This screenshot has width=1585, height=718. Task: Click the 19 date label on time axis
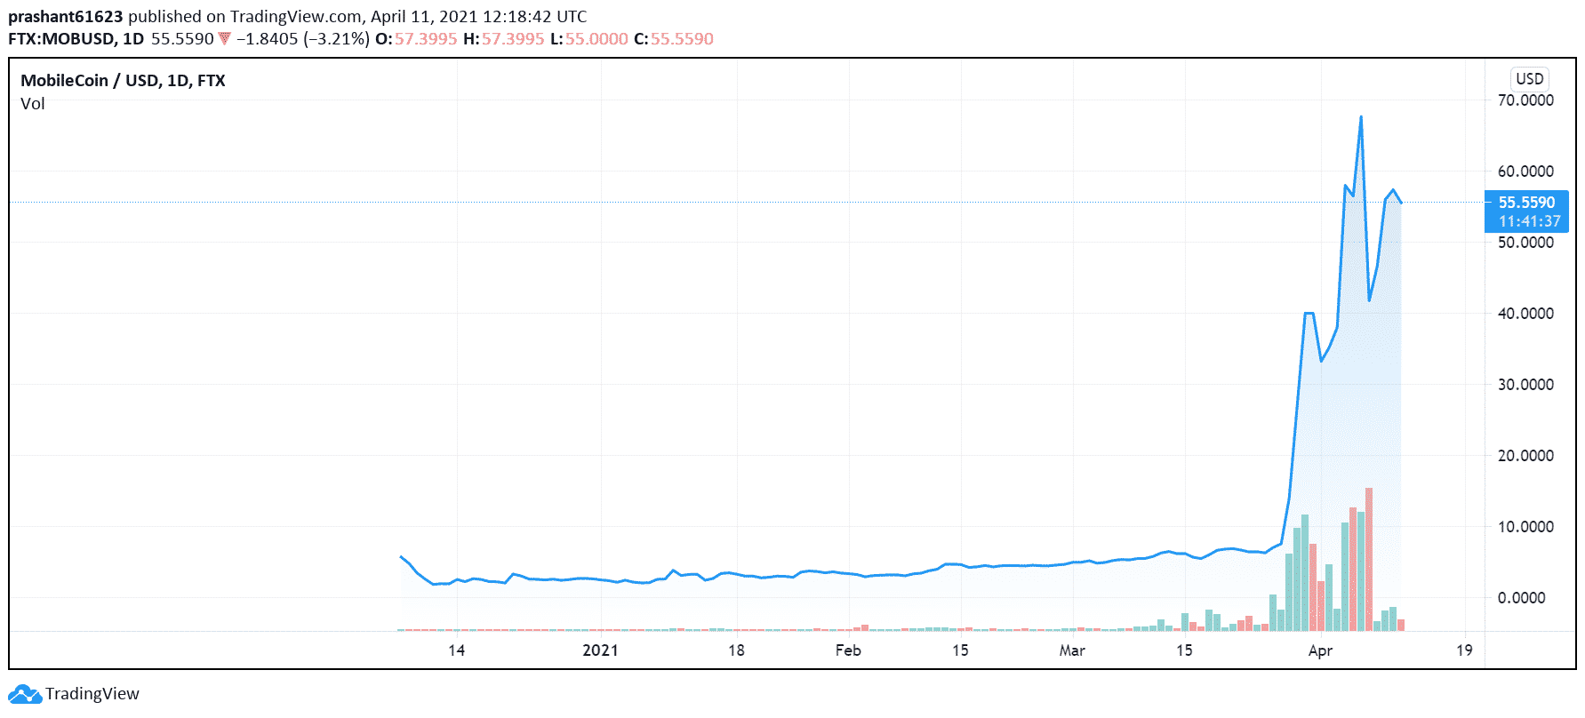[x=1464, y=650]
